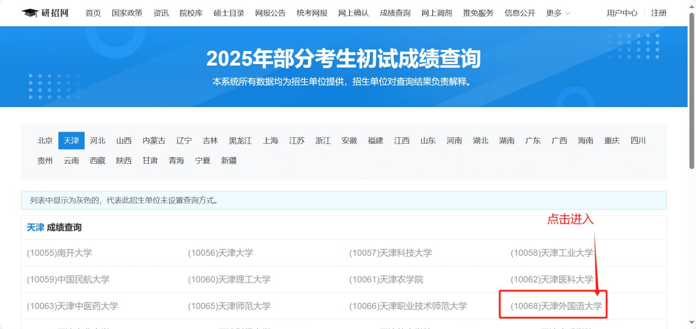Switch to 甘肃 province
This screenshot has height=329, width=696.
pos(150,161)
